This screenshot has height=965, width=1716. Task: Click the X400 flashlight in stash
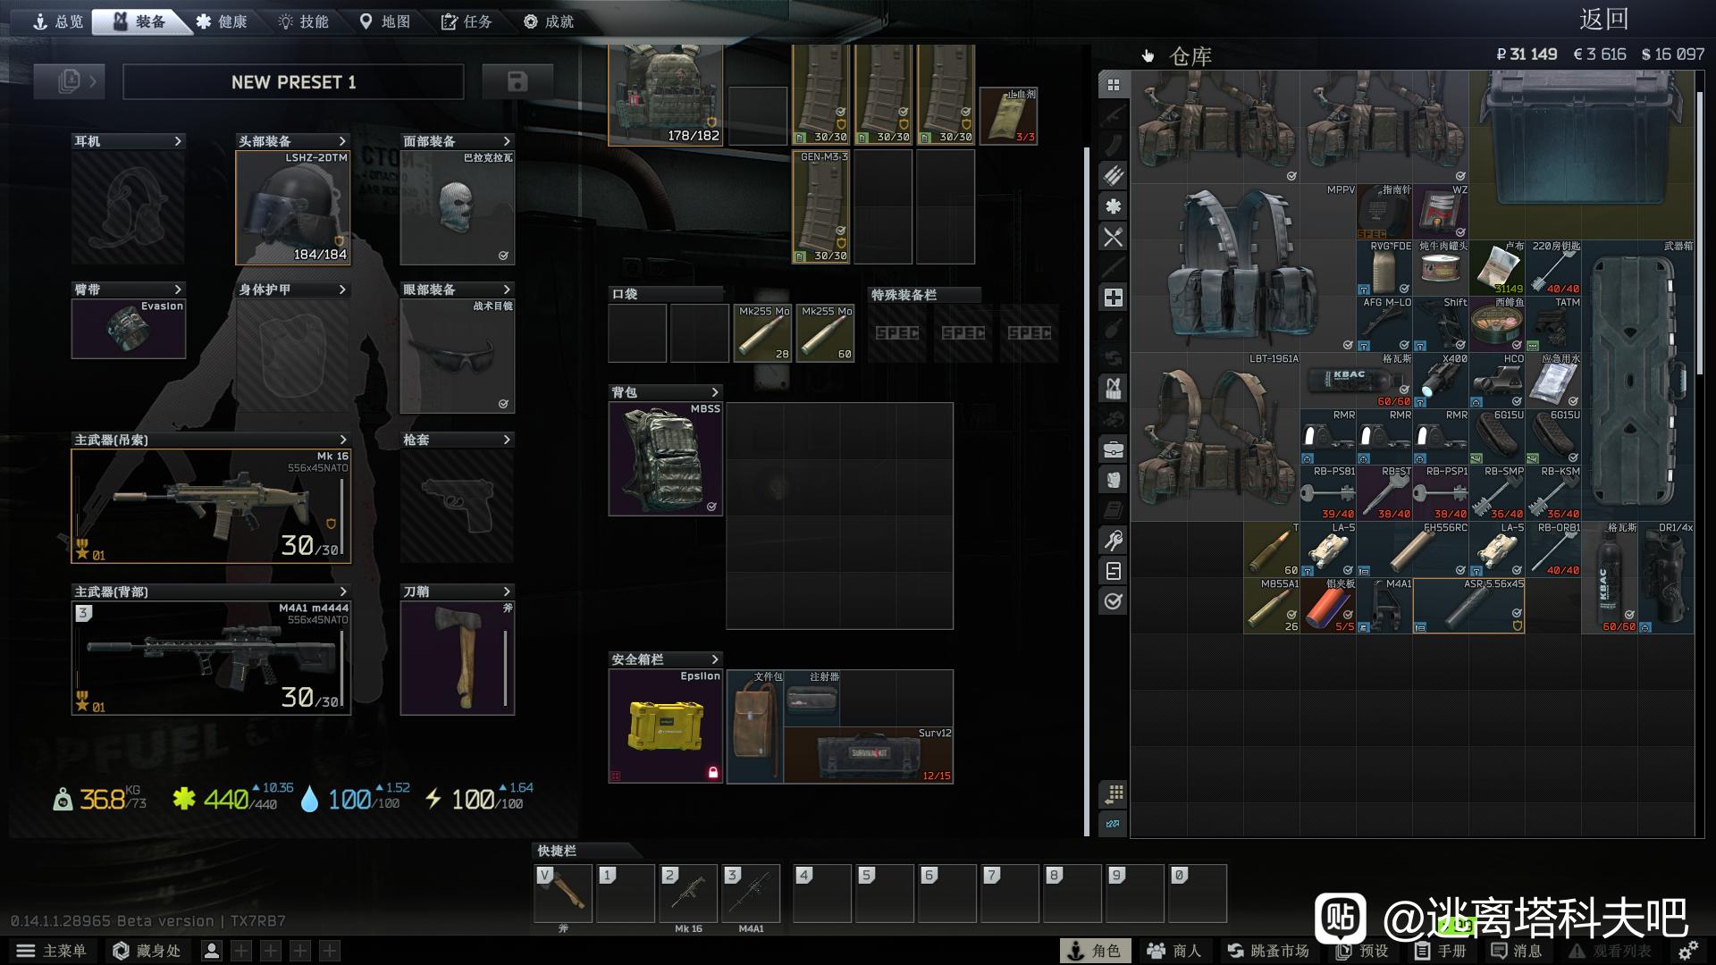click(x=1441, y=381)
